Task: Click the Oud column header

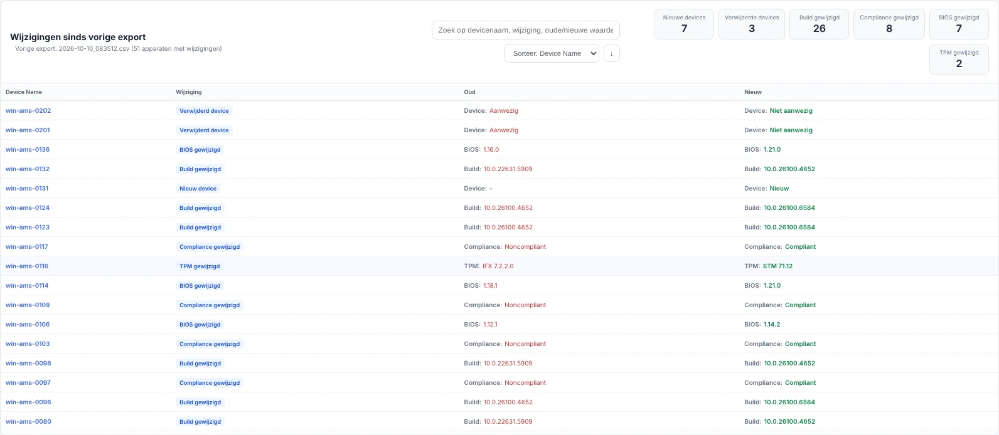Action: (x=469, y=92)
